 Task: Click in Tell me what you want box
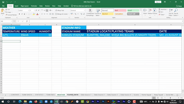81,6
